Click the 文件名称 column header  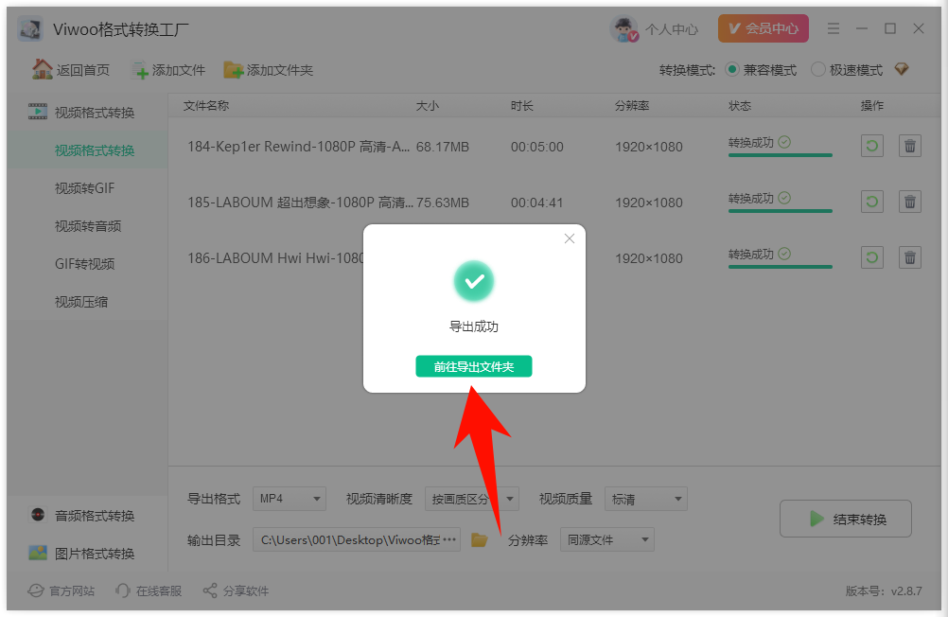pos(206,106)
